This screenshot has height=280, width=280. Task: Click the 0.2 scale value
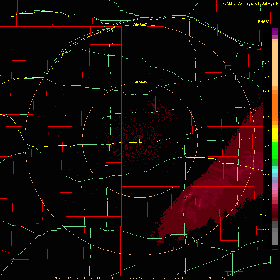tap(266, 201)
